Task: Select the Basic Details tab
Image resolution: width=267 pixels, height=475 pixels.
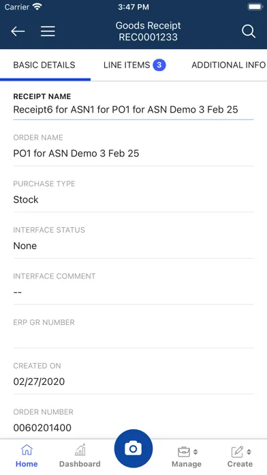Action: 44,65
